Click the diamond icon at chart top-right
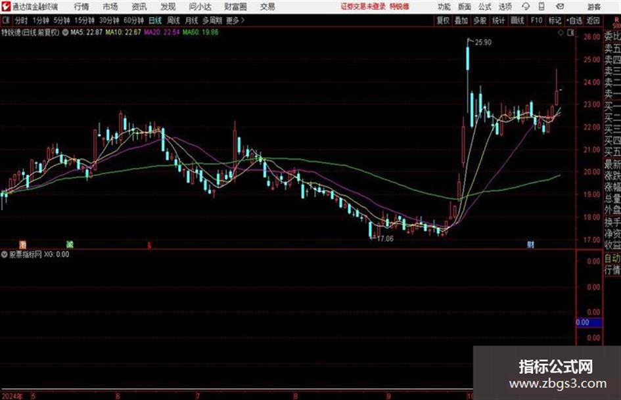 [561, 33]
